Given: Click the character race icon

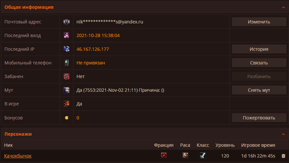Looking at the screenshot, I should [185, 156].
